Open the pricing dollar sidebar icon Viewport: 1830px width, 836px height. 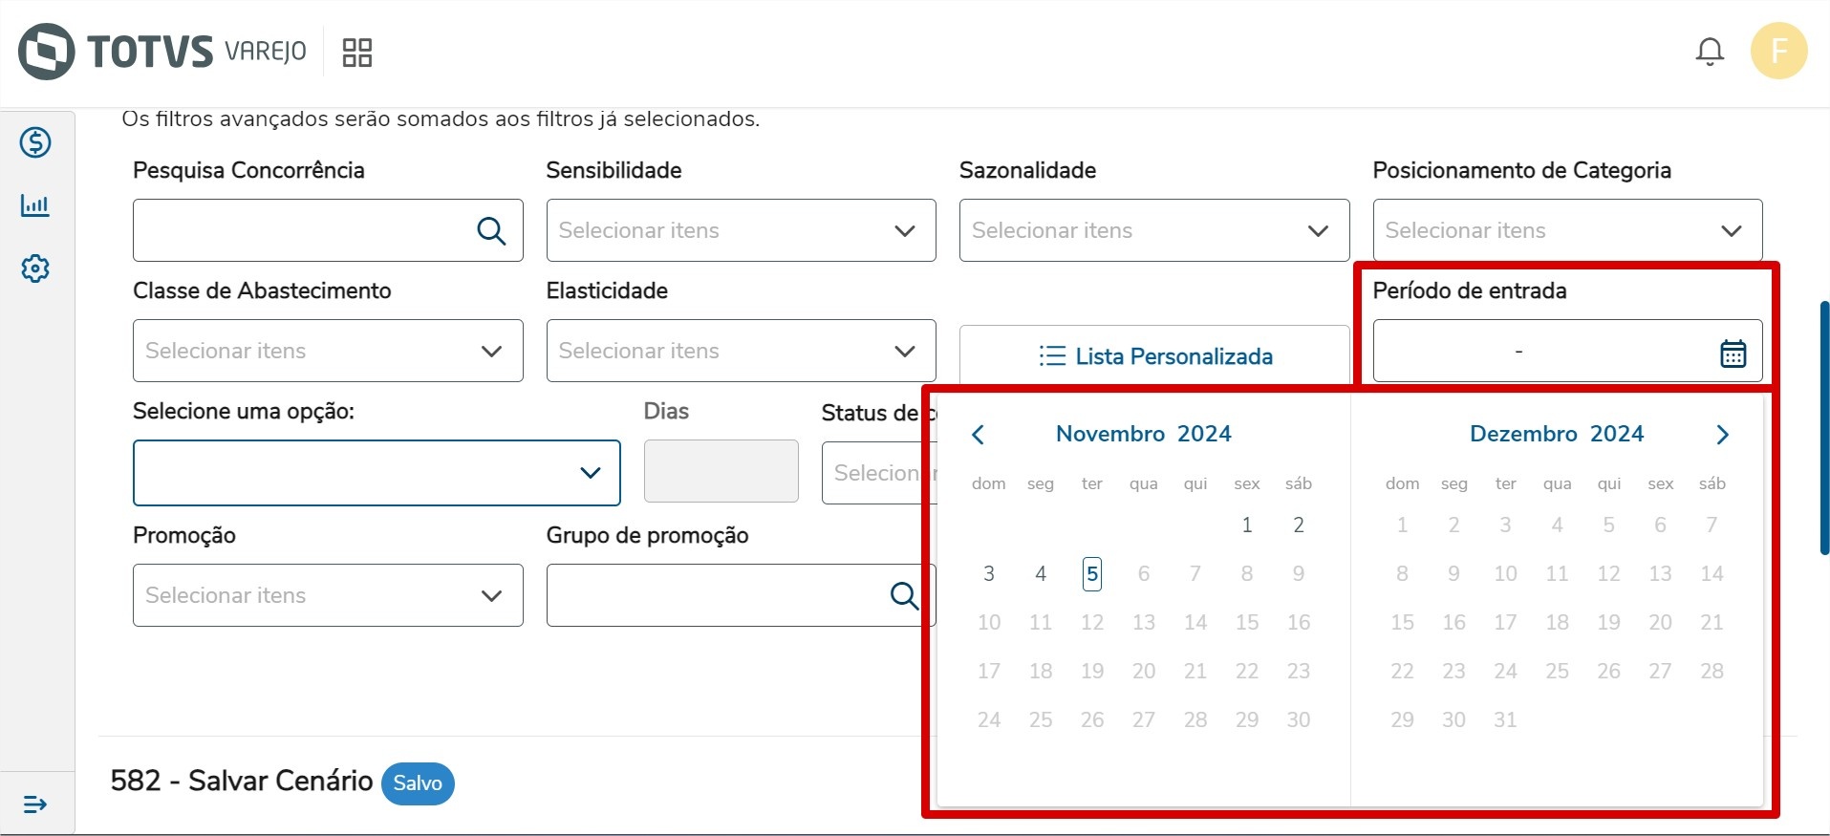(x=35, y=143)
